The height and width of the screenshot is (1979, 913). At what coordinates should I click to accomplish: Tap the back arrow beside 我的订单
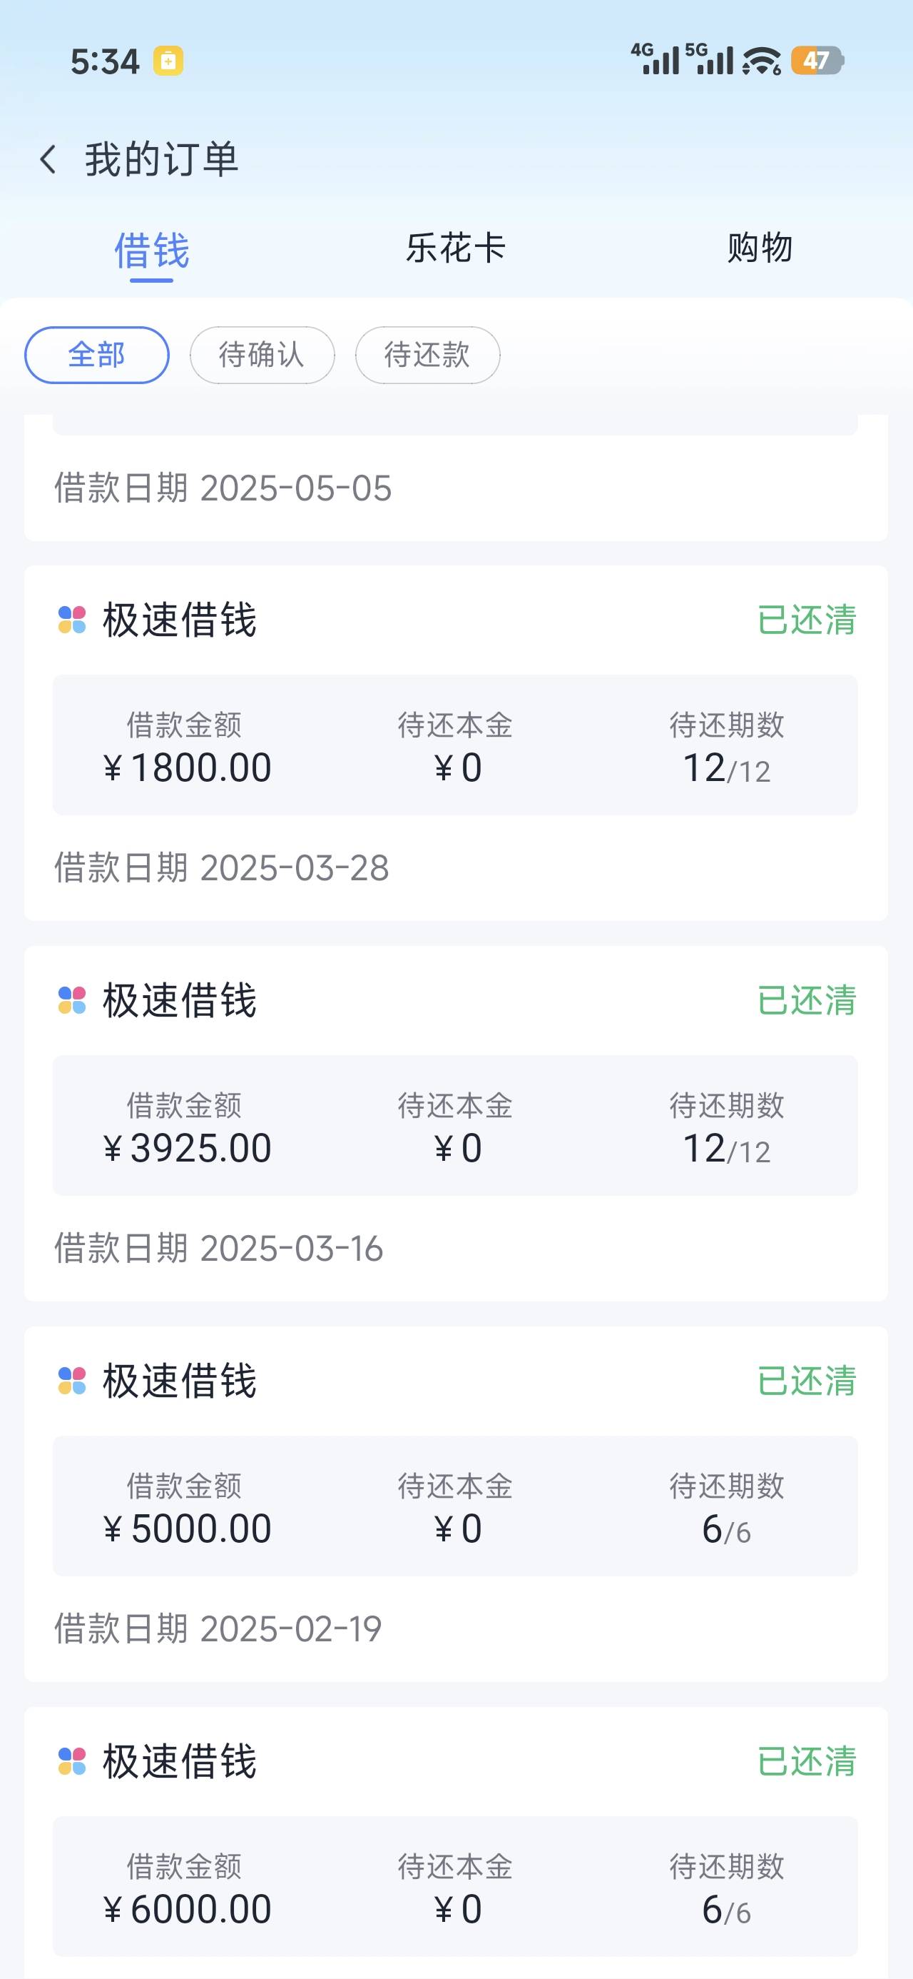(49, 160)
